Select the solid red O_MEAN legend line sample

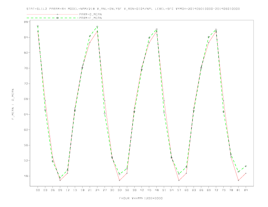click(x=52, y=14)
